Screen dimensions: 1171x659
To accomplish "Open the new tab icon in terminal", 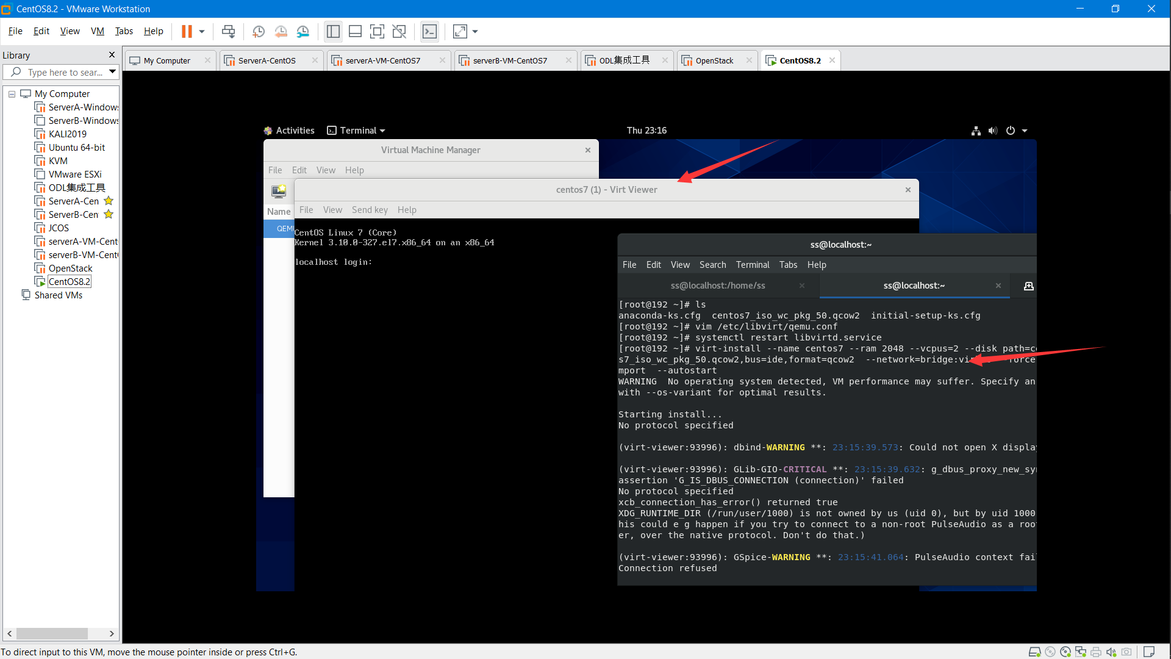I will tap(1028, 286).
